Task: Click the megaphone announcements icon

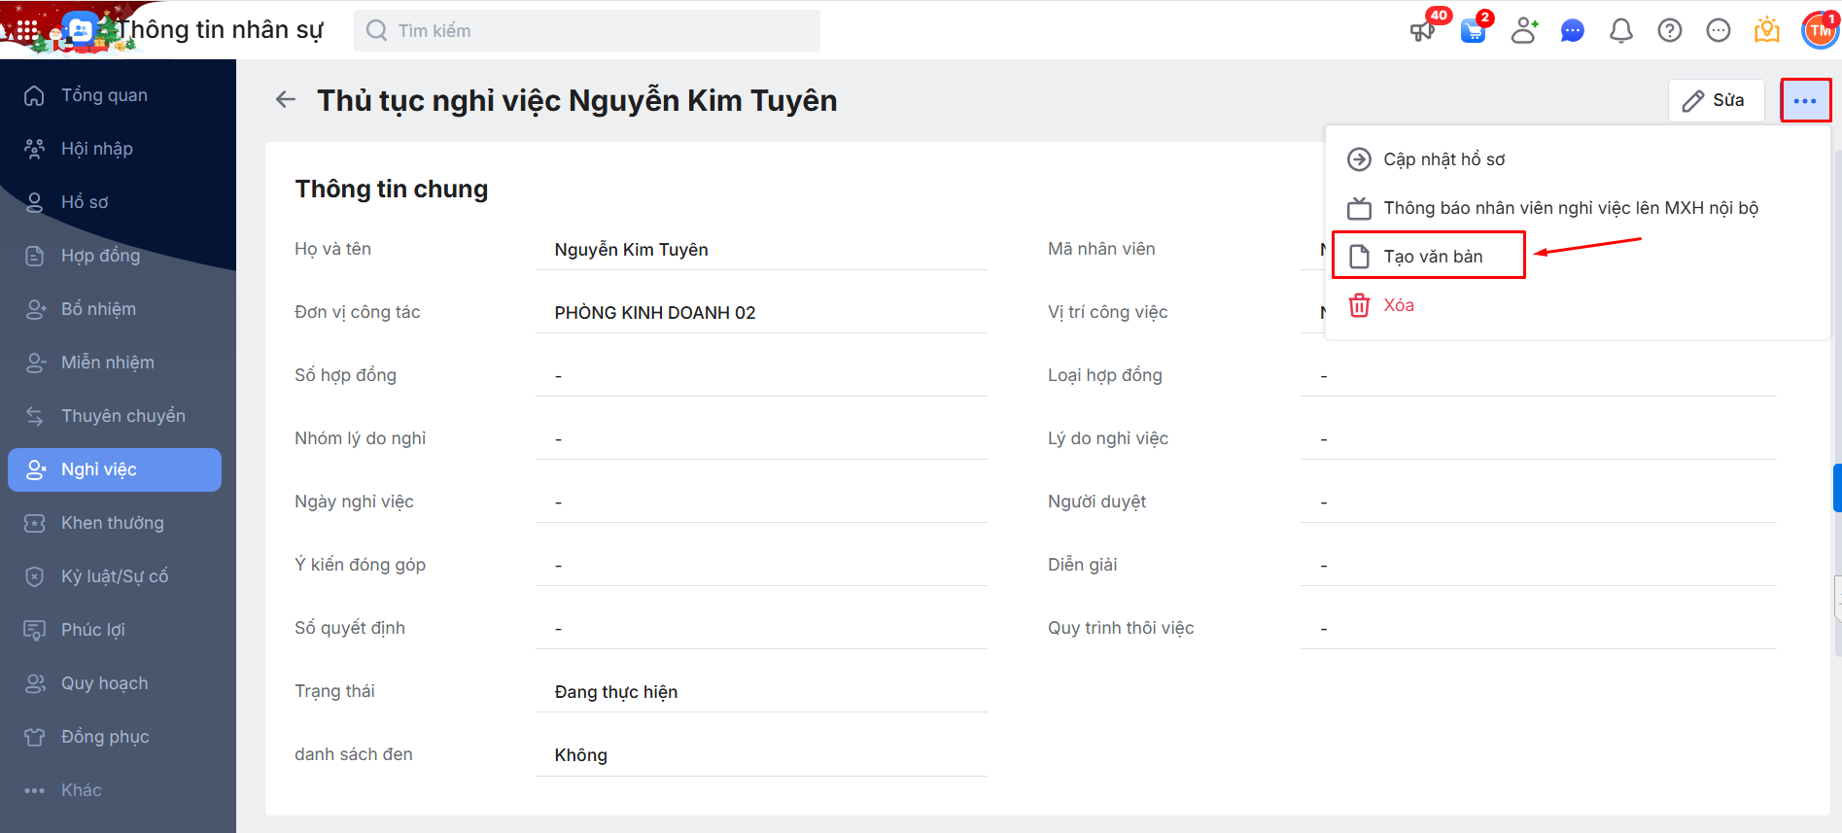Action: pyautogui.click(x=1422, y=31)
